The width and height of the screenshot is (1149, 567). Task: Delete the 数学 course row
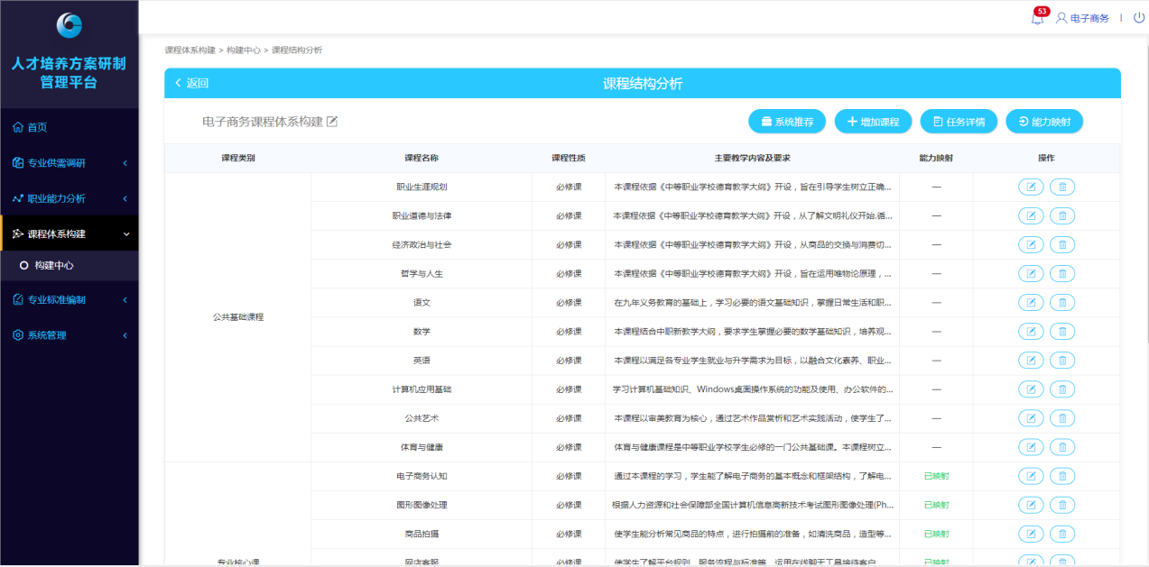pyautogui.click(x=1062, y=332)
